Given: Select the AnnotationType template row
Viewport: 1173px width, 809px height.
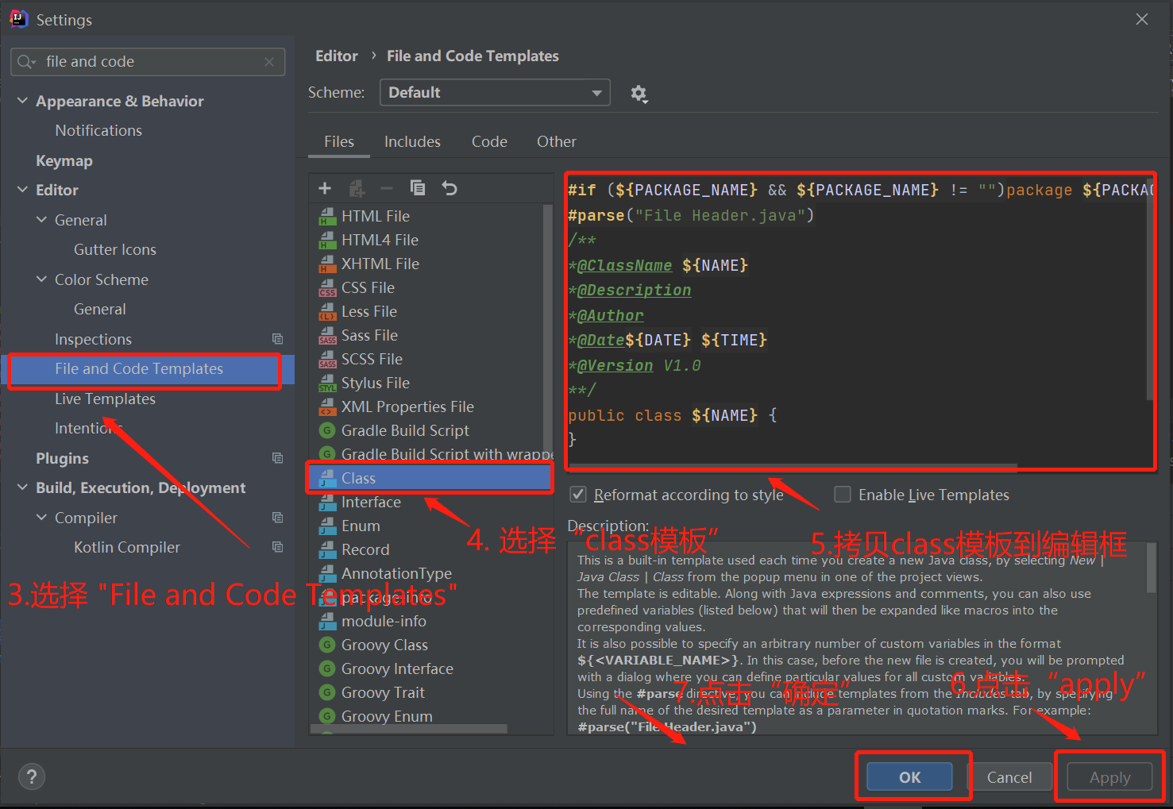Looking at the screenshot, I should pos(430,573).
